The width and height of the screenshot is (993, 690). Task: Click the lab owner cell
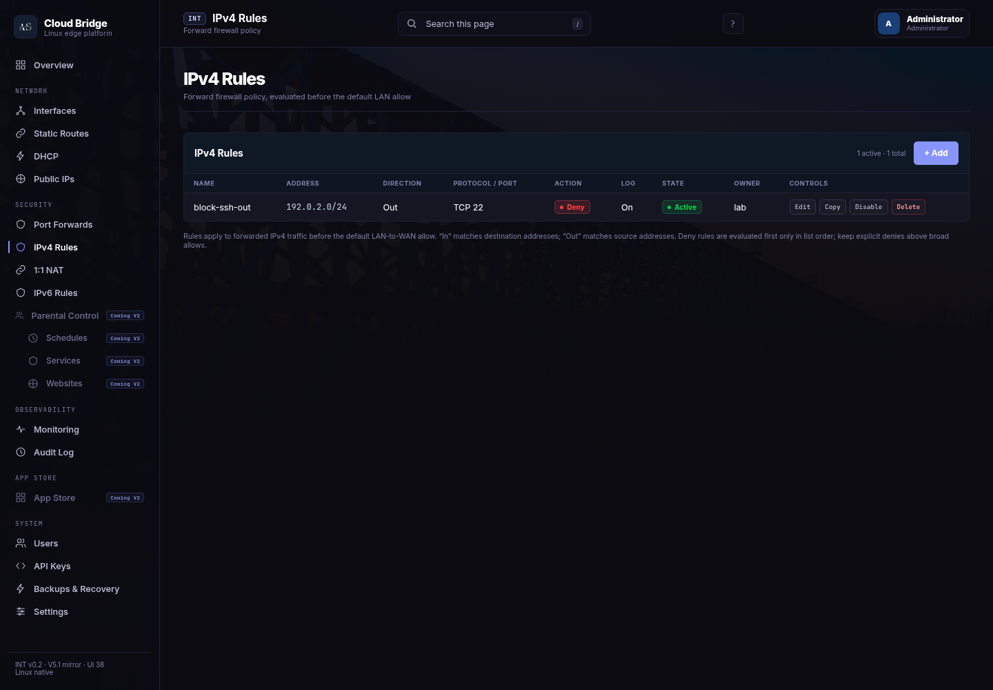pyautogui.click(x=740, y=207)
